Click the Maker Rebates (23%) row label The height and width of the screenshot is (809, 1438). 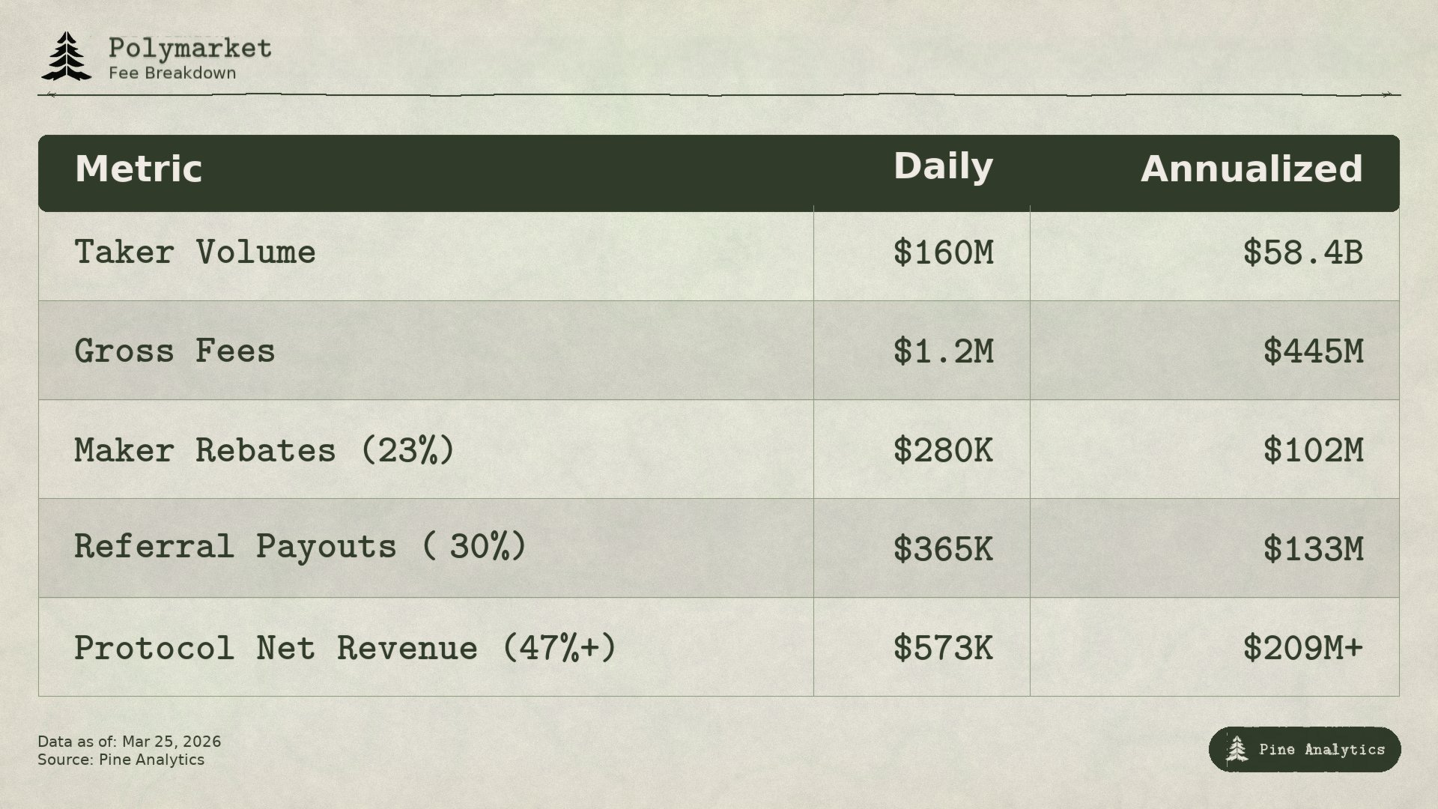tap(264, 450)
